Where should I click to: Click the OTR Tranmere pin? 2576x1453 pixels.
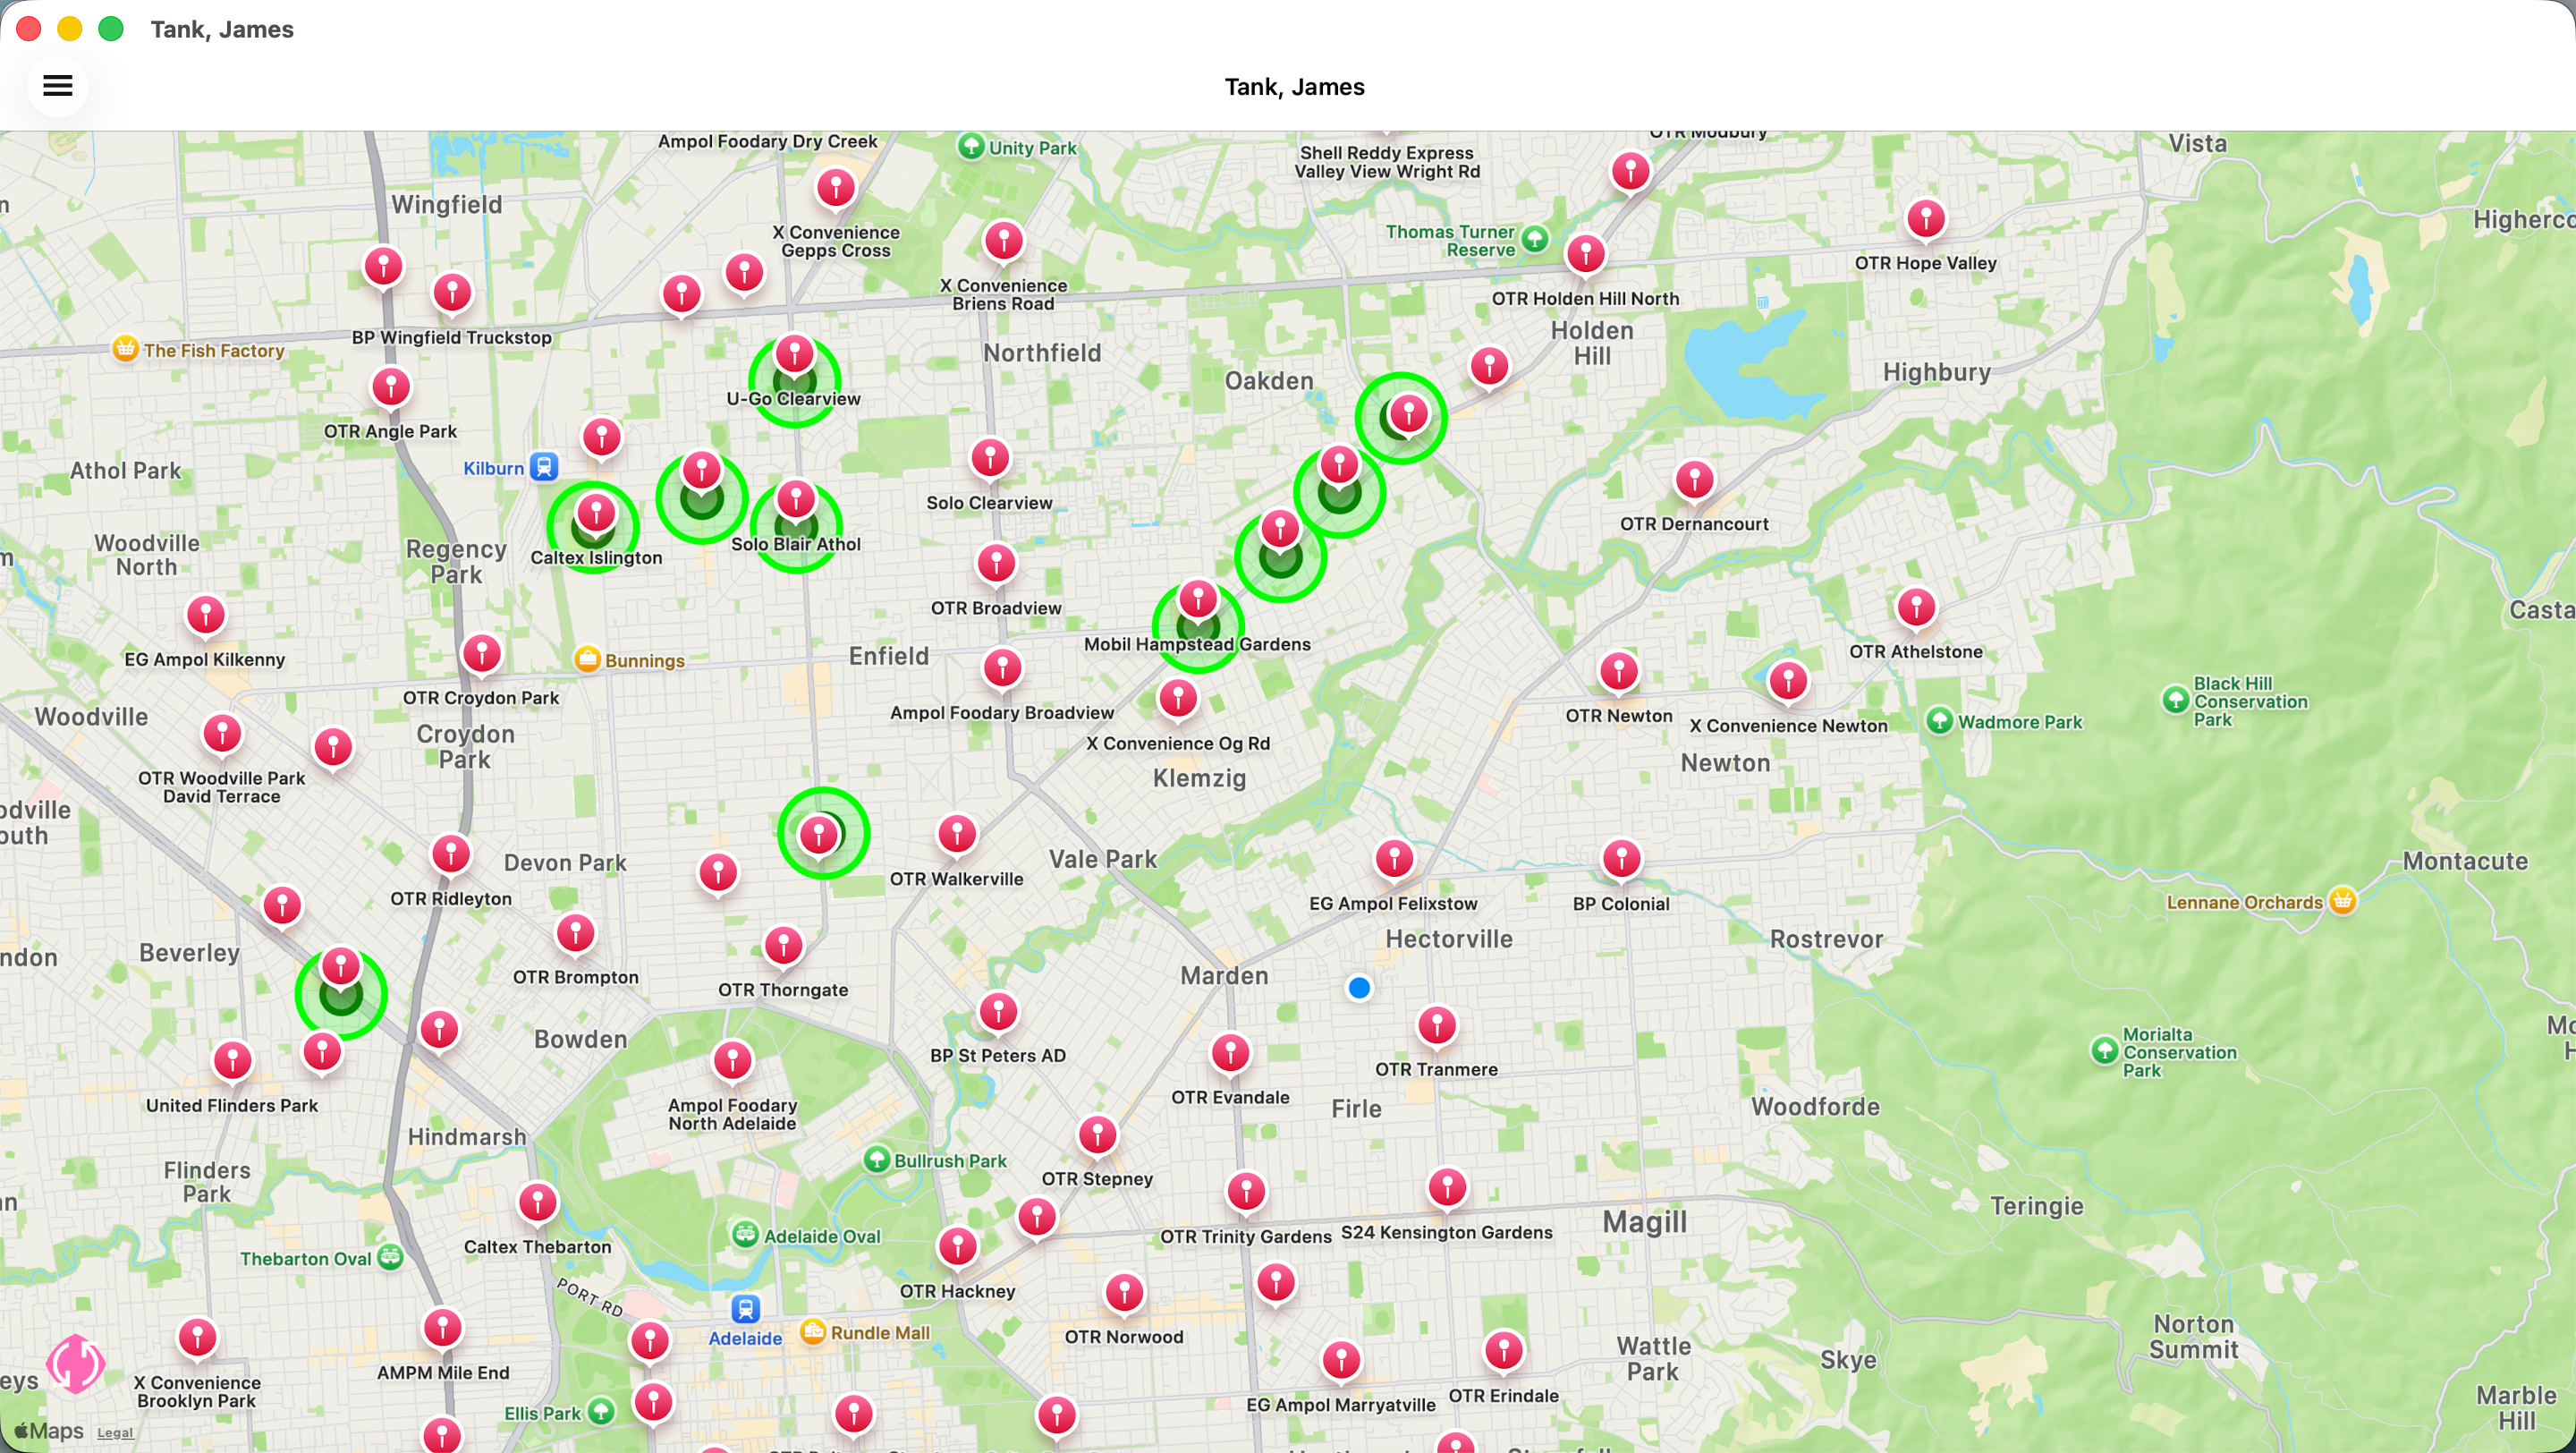pos(1437,1025)
